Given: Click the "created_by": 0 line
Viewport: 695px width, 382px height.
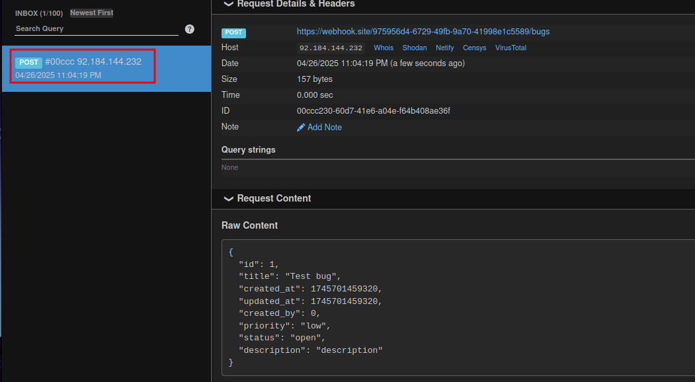Looking at the screenshot, I should (x=279, y=313).
